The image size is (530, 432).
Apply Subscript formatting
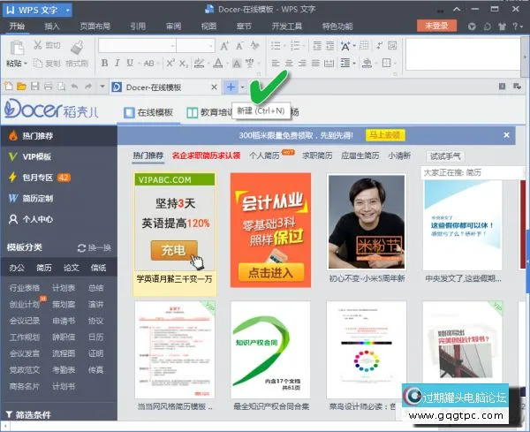(184, 64)
